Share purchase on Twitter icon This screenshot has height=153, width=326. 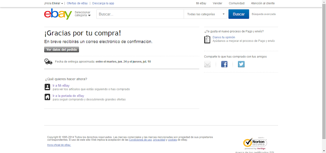click(241, 64)
